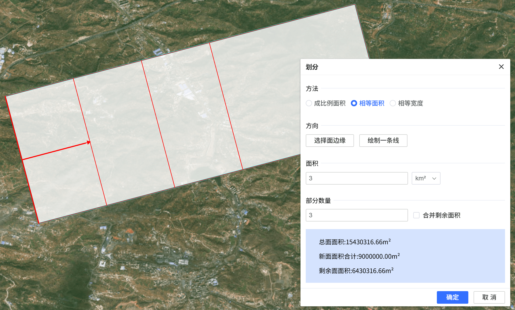This screenshot has width=515, height=310.
Task: Click the 选择面边缘 button
Action: pos(330,141)
